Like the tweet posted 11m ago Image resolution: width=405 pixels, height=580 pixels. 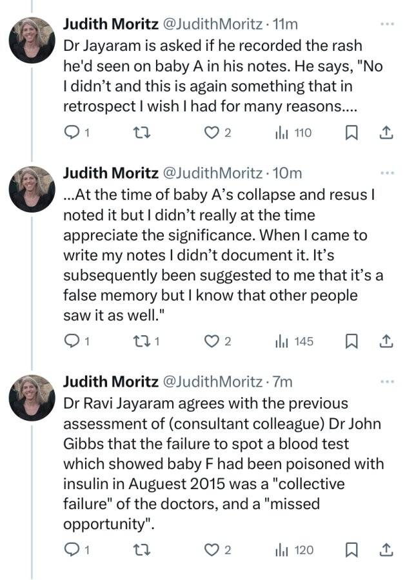click(x=218, y=133)
